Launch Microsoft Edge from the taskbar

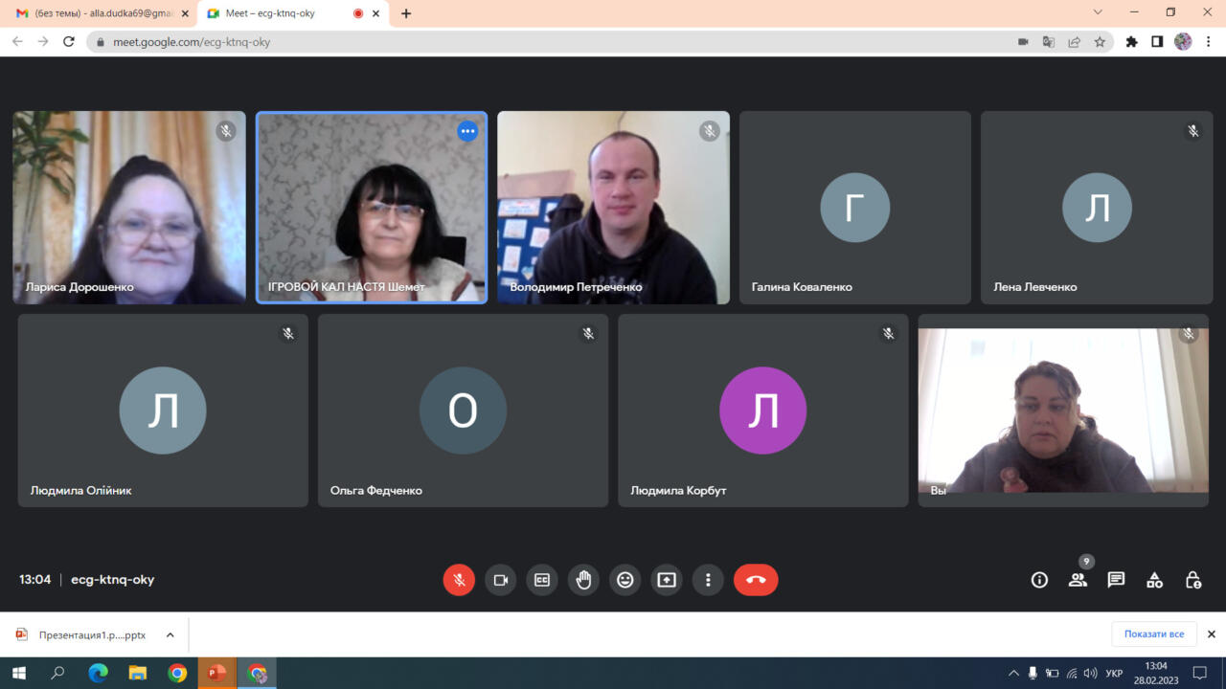click(98, 673)
